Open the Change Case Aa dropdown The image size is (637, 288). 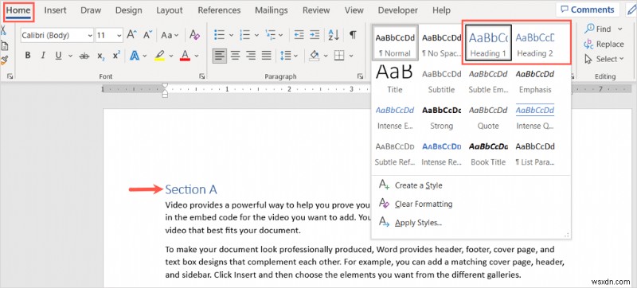(170, 35)
